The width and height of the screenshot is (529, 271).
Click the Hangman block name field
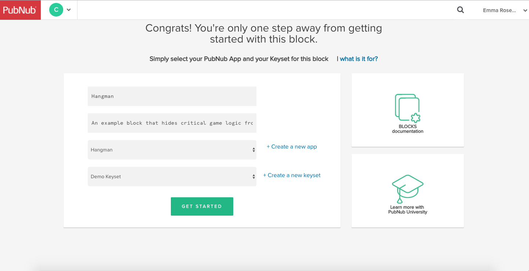pos(172,96)
